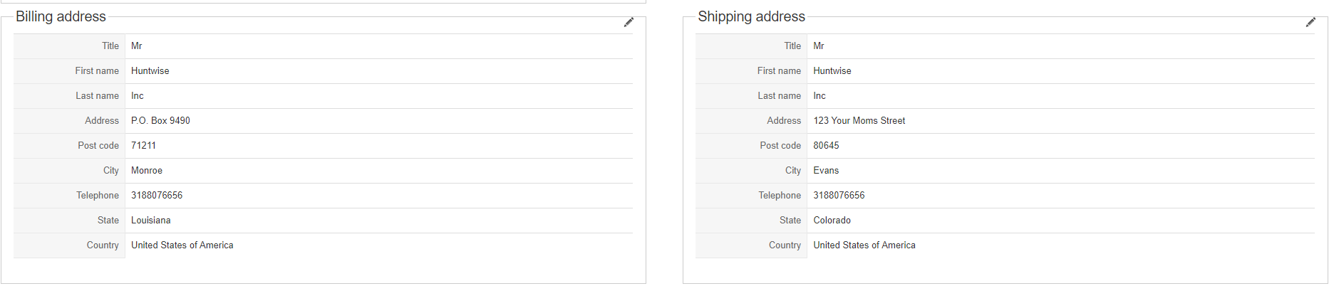Image resolution: width=1334 pixels, height=291 pixels.
Task: Click the Shipping address heading
Action: [751, 16]
